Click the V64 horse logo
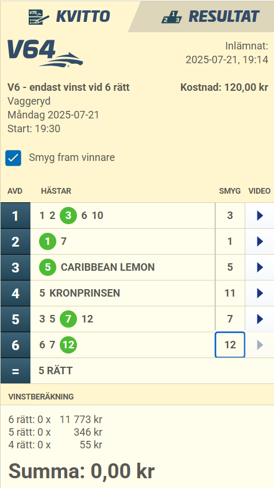The width and height of the screenshot is (274, 488). coord(45,53)
